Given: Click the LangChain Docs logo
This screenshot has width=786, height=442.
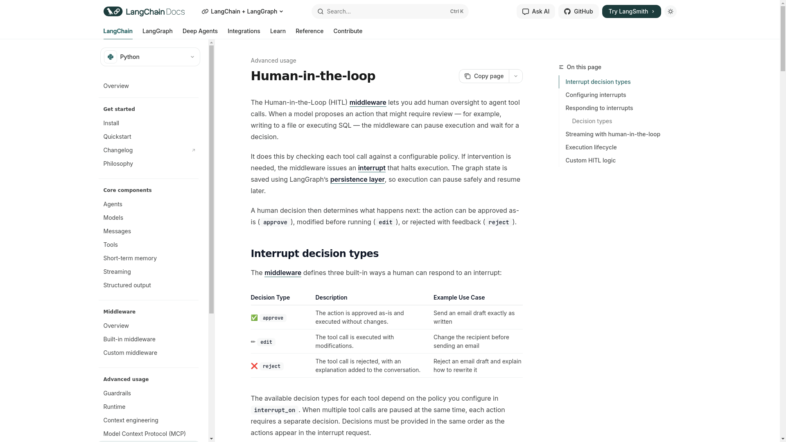Looking at the screenshot, I should tap(144, 11).
